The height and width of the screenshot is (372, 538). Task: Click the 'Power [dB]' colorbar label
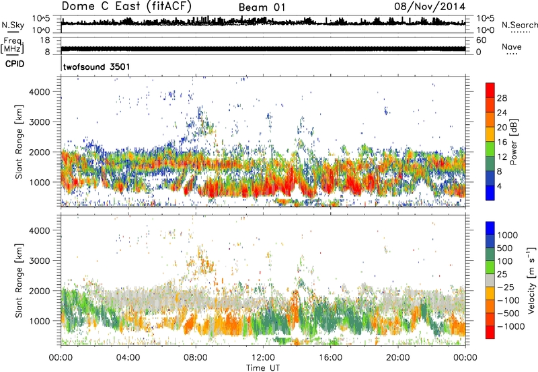(513, 142)
